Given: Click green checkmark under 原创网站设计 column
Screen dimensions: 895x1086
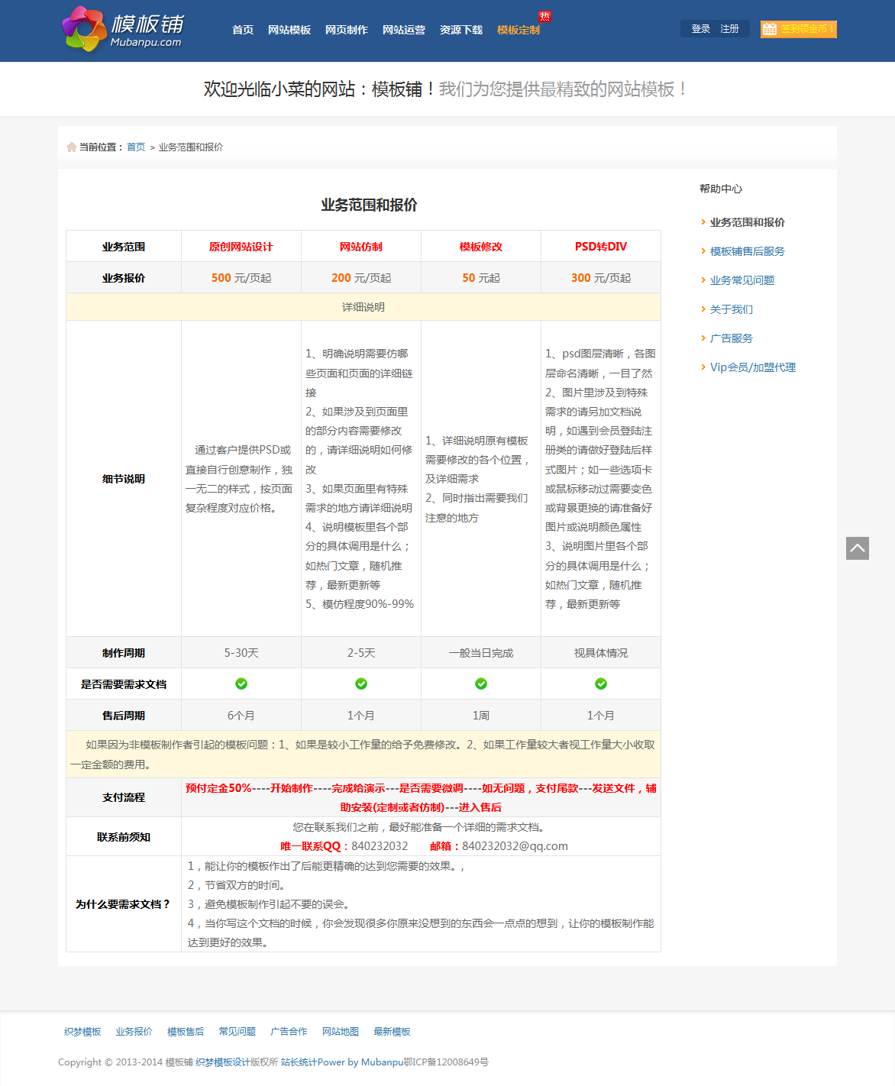Looking at the screenshot, I should (x=241, y=684).
